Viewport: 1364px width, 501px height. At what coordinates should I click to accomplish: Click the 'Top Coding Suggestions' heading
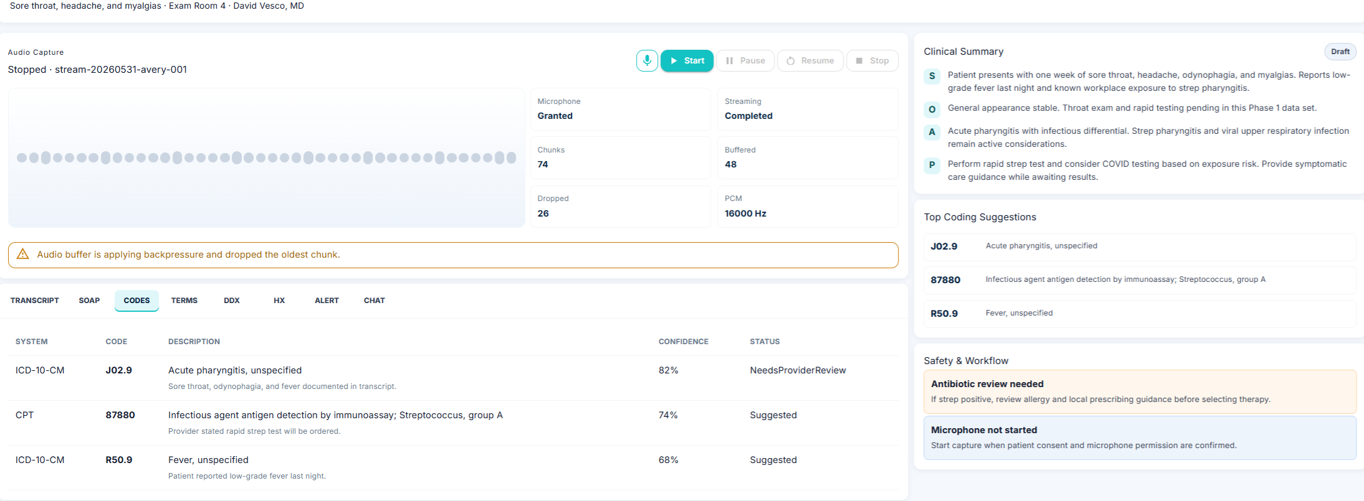coord(980,217)
